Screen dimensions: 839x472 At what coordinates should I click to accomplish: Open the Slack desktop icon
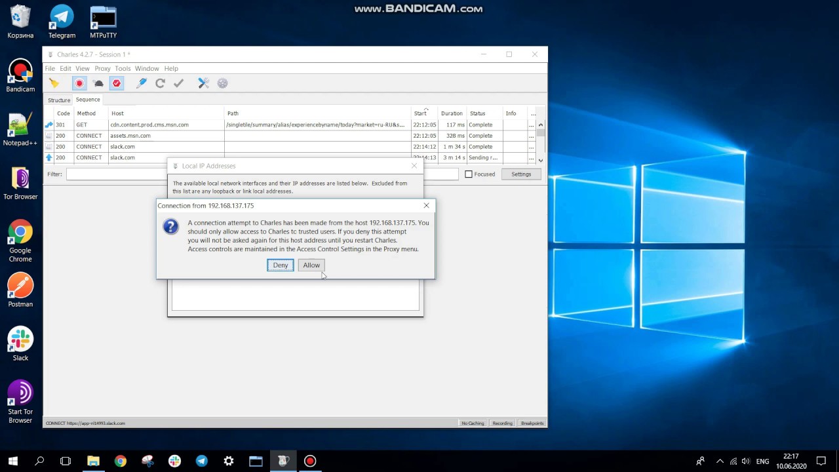coord(20,345)
